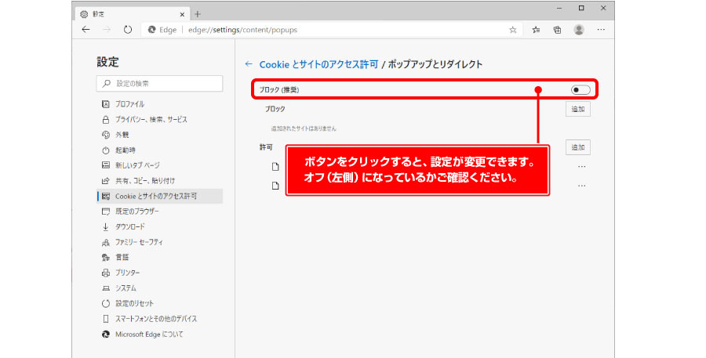Open more options for second allowed site
706x358 pixels.
tap(582, 186)
